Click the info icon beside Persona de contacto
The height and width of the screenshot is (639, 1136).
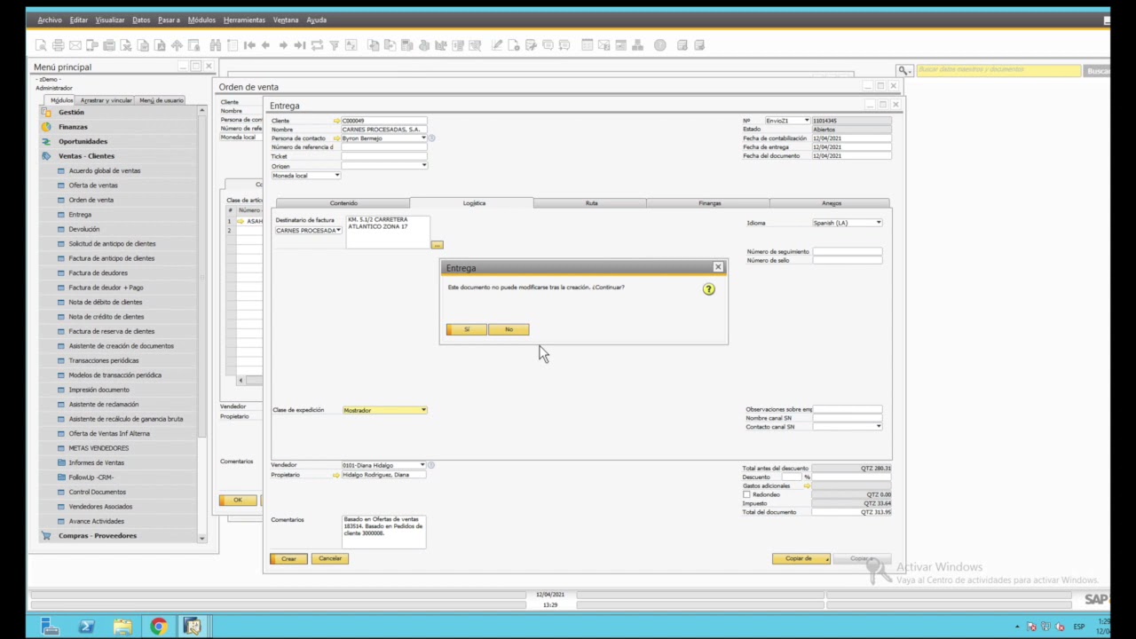pyautogui.click(x=431, y=138)
